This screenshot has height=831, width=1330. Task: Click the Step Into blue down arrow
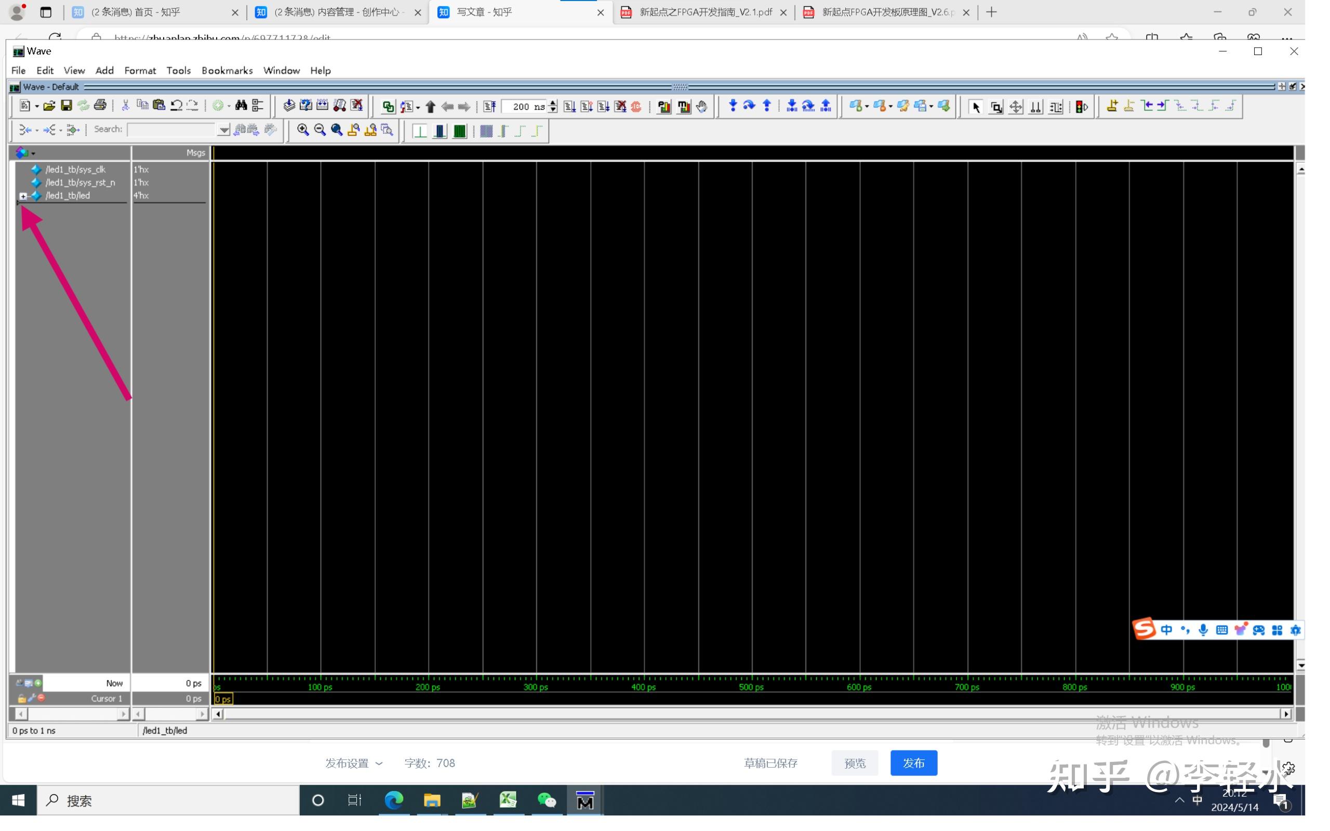pos(733,106)
